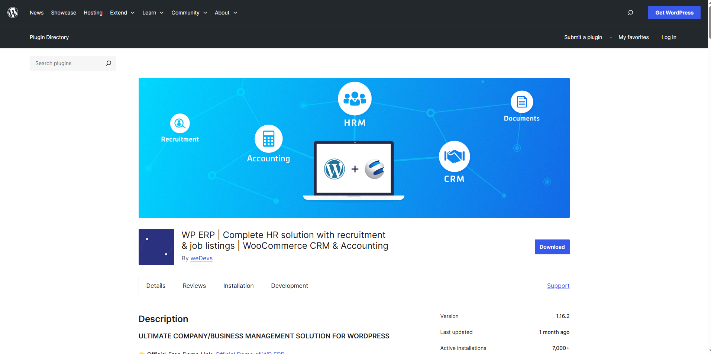Click the Accounting calculator icon in banner
This screenshot has height=354, width=711.
268,139
